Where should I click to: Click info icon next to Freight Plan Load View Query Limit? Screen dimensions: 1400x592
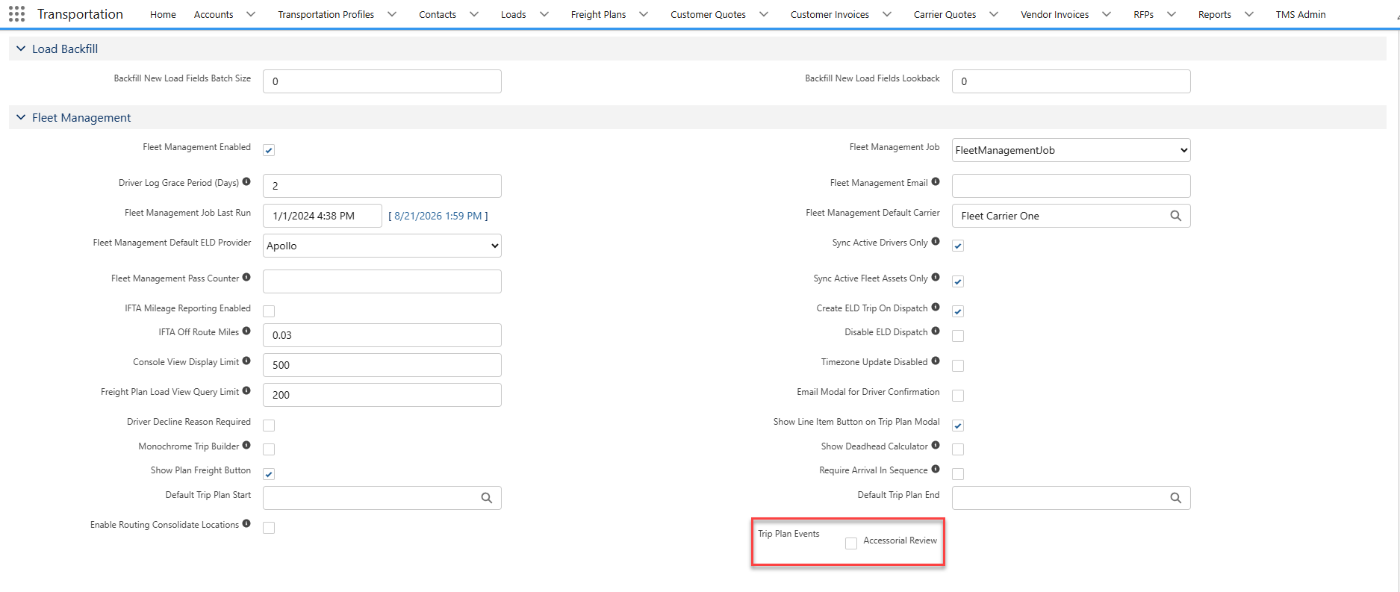tap(246, 390)
